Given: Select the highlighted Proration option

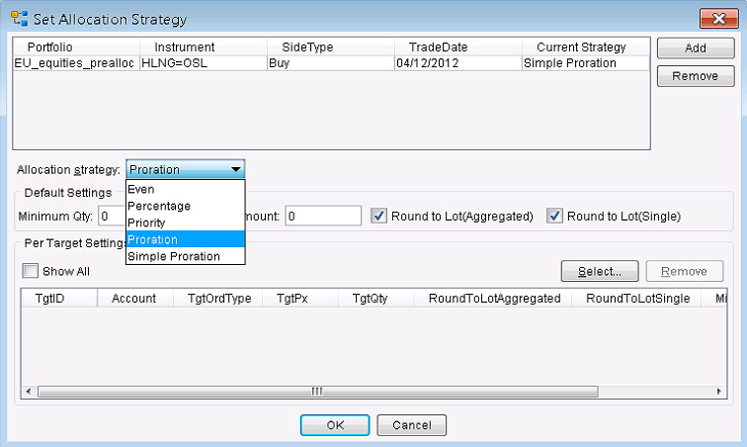Looking at the screenshot, I should pos(153,239).
